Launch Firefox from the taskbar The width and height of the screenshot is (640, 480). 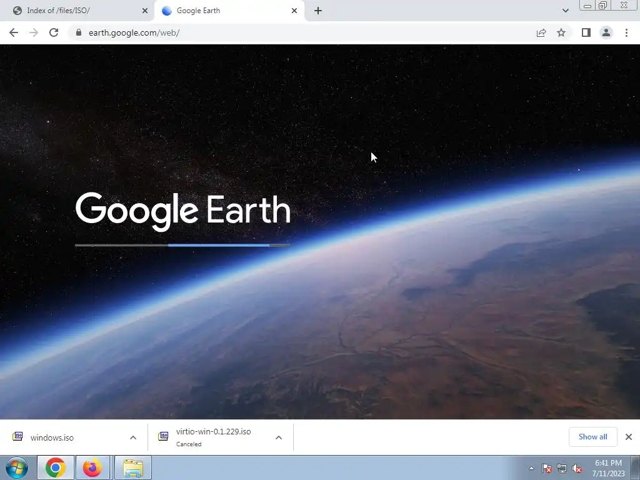(92, 467)
